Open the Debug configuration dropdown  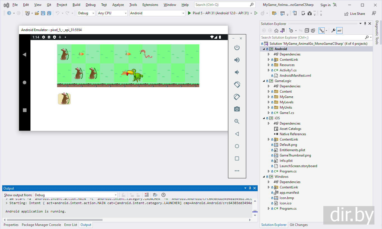[86, 13]
